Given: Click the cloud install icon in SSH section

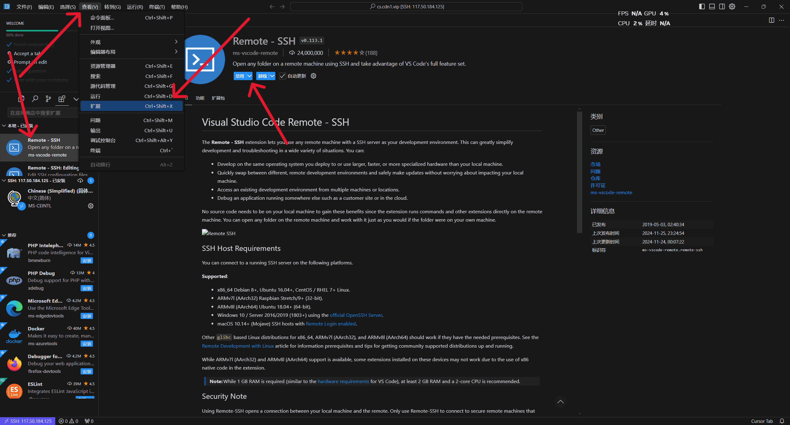Looking at the screenshot, I should [x=80, y=181].
